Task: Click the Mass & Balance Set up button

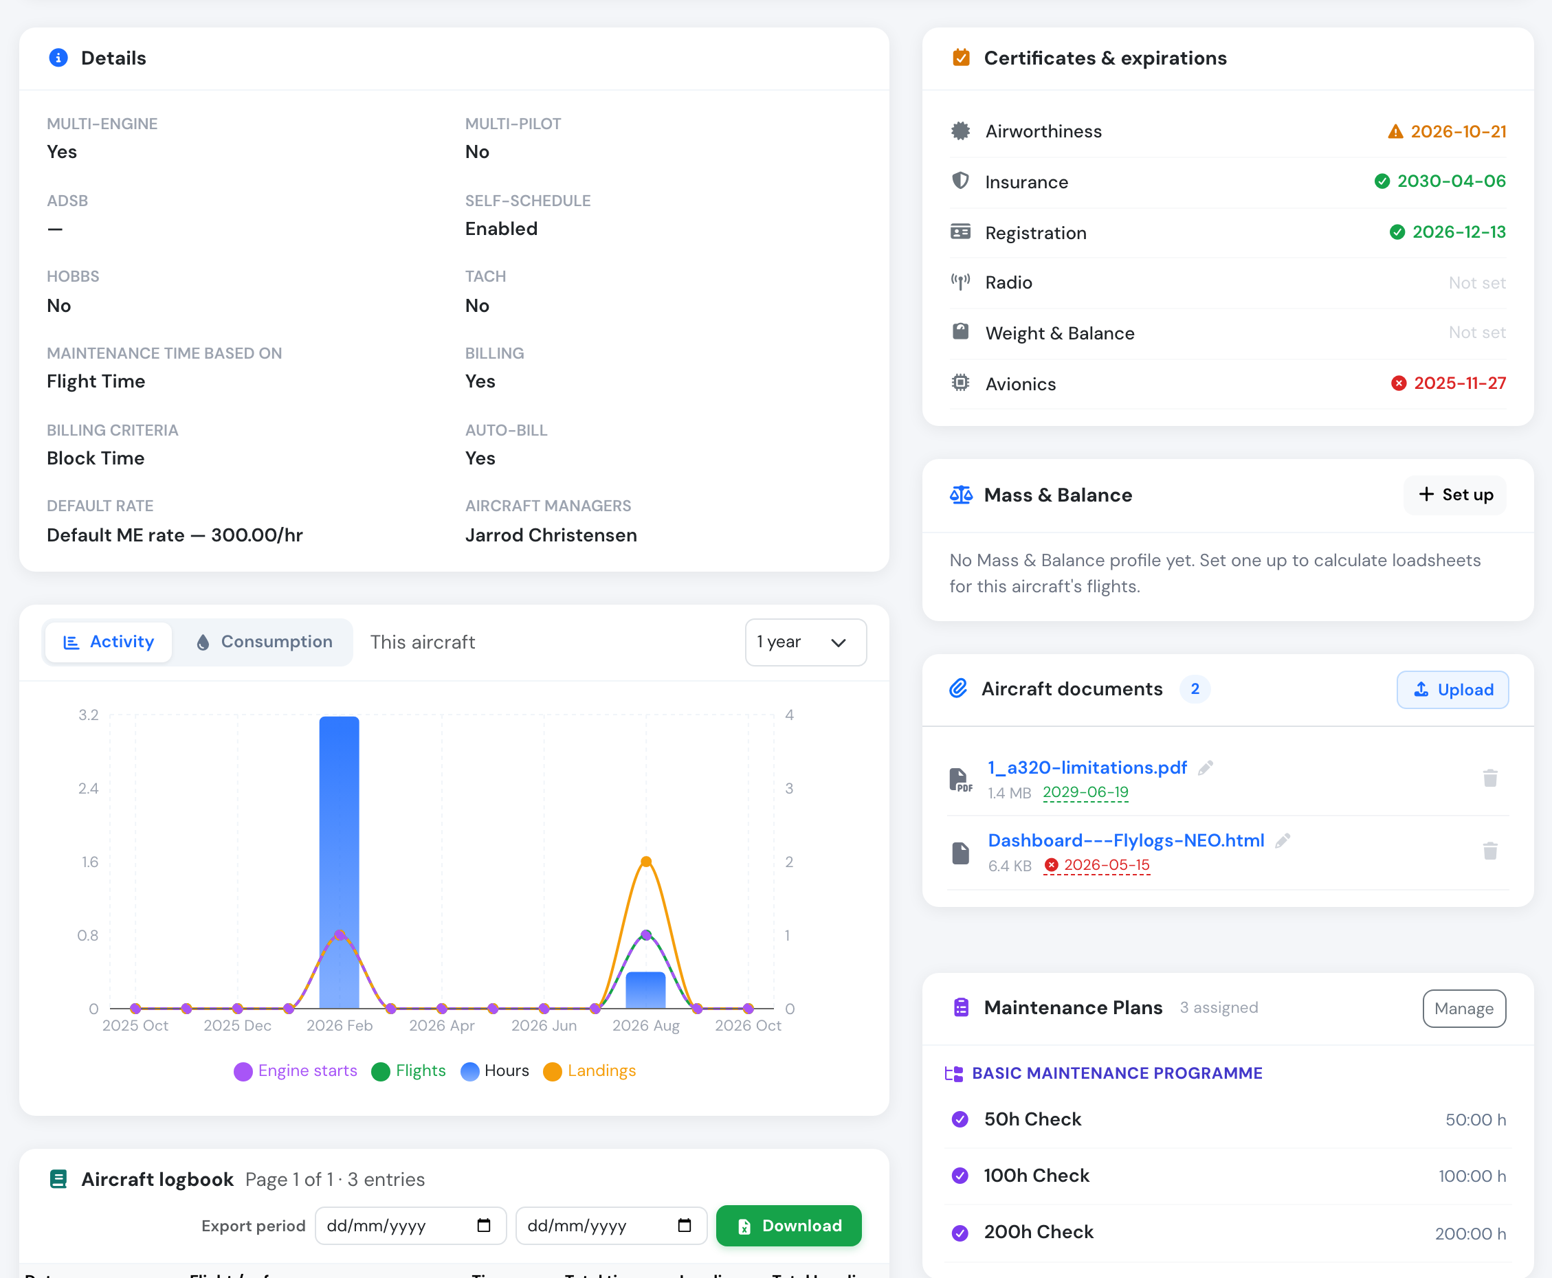Action: tap(1455, 495)
